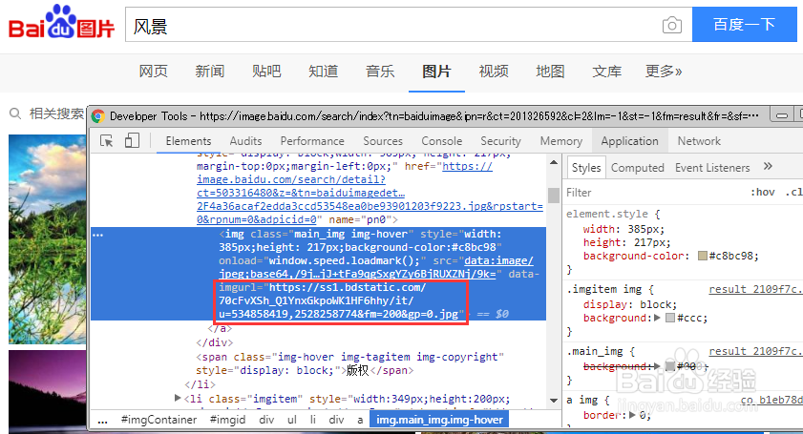Click the #ccc background color swatch
Viewport: 803px width, 434px height.
(670, 318)
